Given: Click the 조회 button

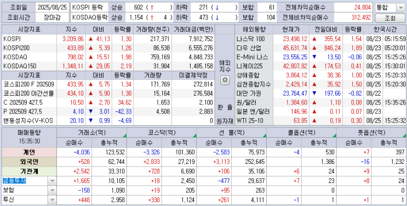Looking at the screenshot, I should [389, 18].
